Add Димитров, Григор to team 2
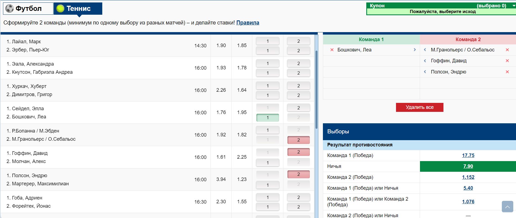 click(x=299, y=95)
